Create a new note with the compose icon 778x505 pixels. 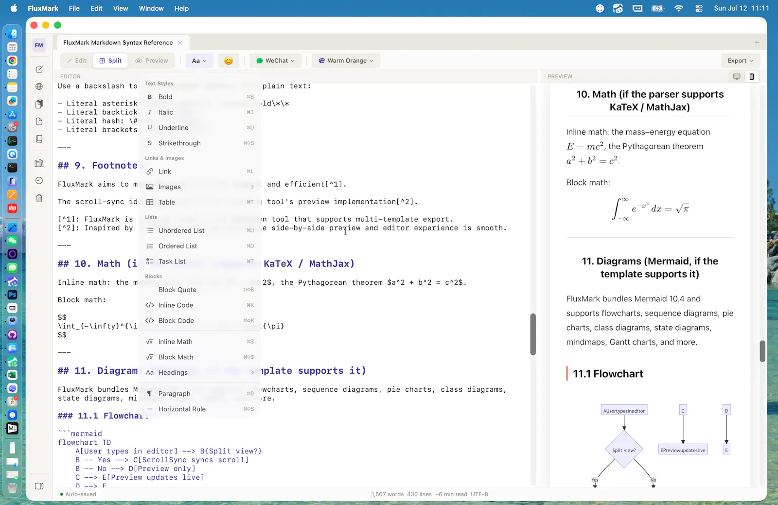(x=39, y=70)
